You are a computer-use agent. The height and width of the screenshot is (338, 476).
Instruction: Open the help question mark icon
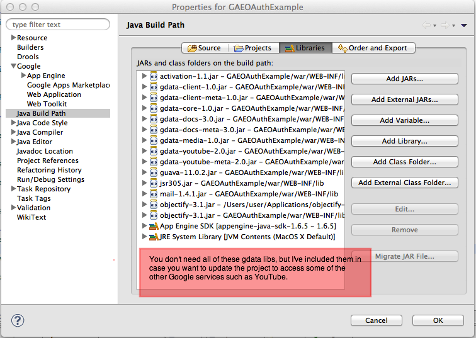tap(18, 320)
